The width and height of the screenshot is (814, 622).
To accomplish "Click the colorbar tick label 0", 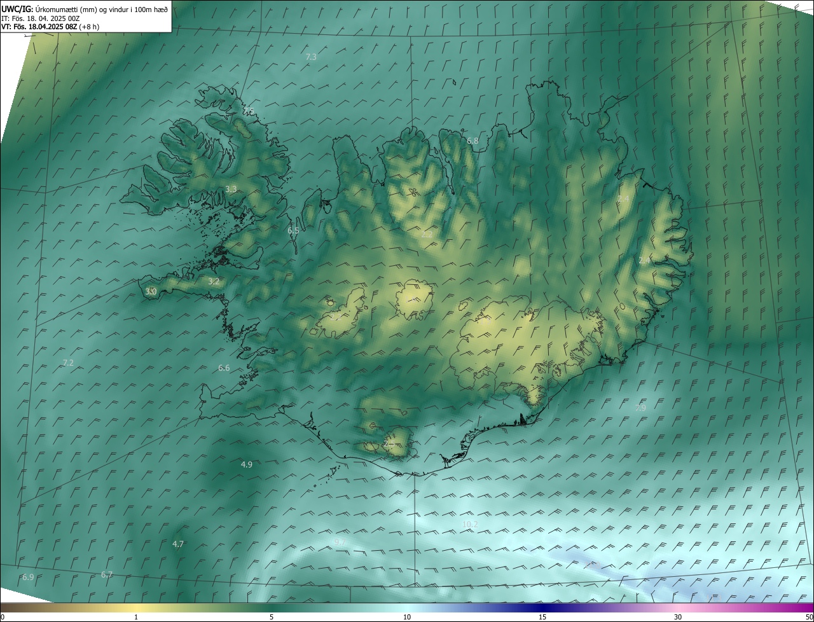I will click(3, 617).
